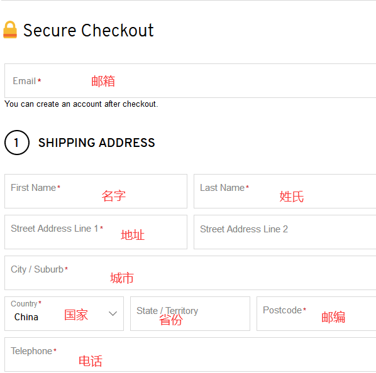Open the Country dropdown showing China
This screenshot has width=376, height=373.
tap(64, 313)
